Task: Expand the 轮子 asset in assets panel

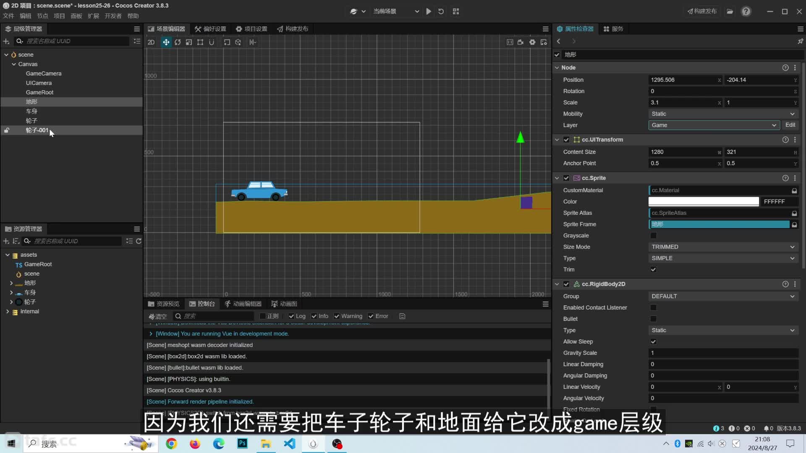Action: pos(11,302)
